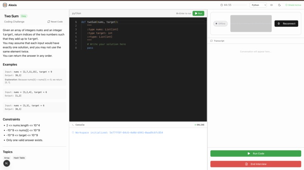Click the Reset Code button
This screenshot has height=170, width=304.
(x=55, y=22)
